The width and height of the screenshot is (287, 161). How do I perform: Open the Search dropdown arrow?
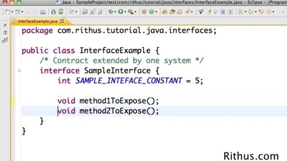tap(192, 12)
